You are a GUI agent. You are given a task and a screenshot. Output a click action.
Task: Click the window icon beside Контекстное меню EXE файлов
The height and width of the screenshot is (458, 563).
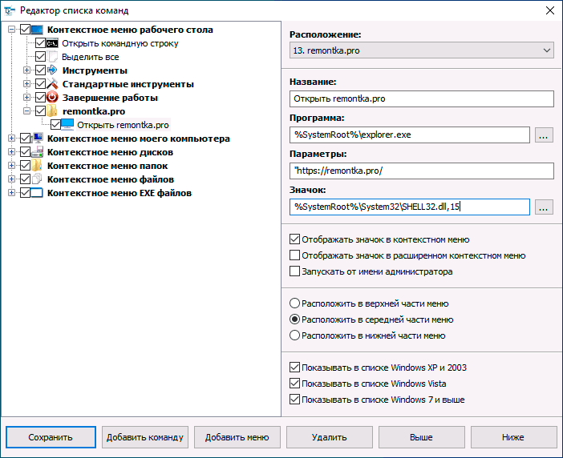[x=37, y=193]
